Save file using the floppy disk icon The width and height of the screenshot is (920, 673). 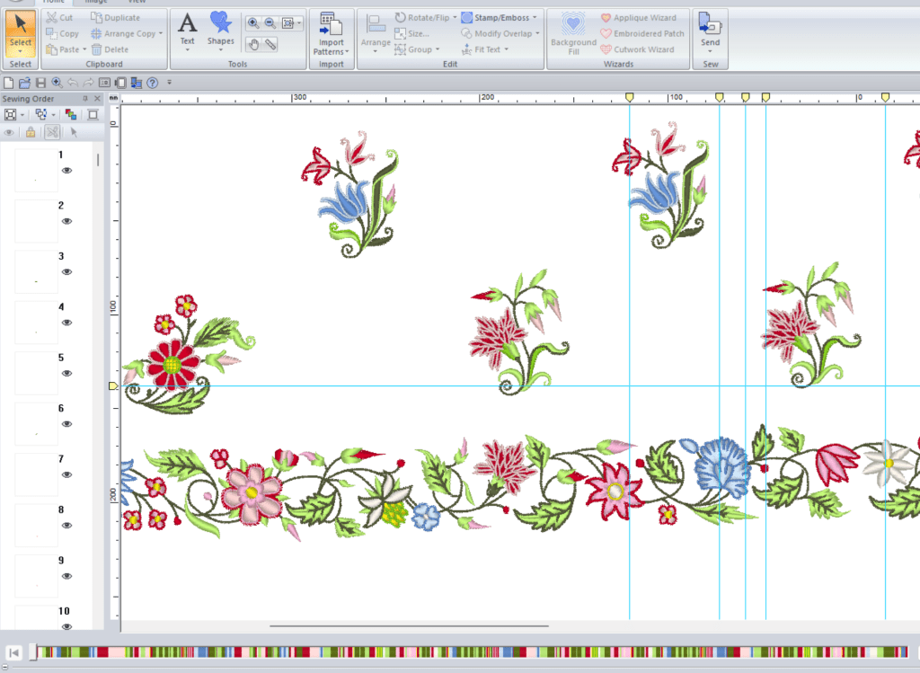point(40,83)
